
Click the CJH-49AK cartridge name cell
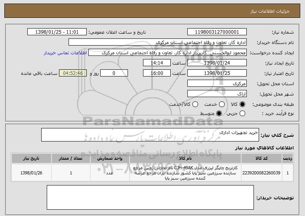[185, 173]
